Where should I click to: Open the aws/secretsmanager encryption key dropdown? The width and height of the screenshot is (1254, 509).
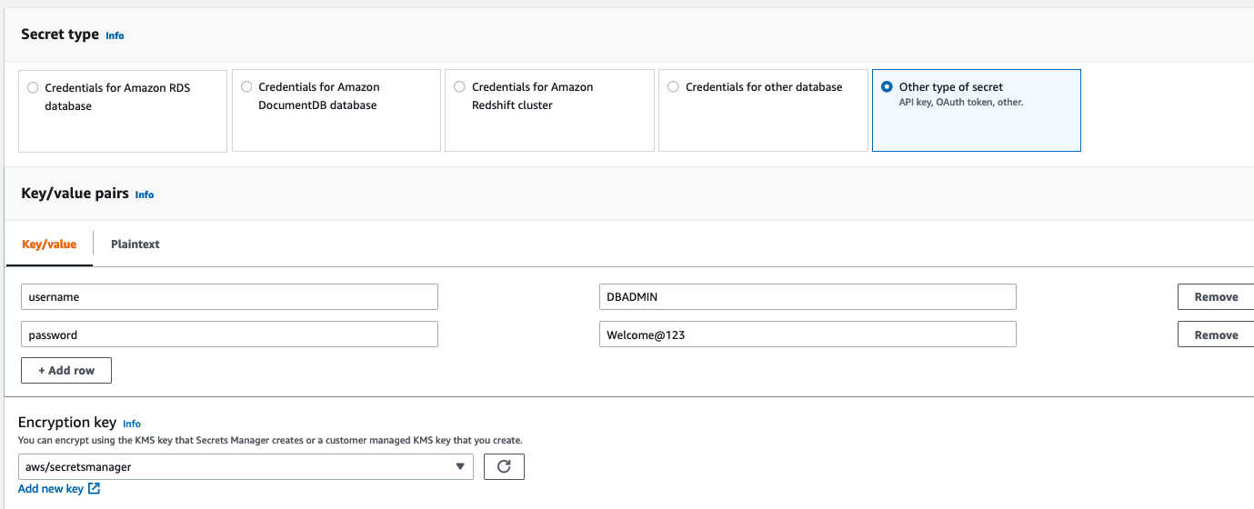point(246,467)
